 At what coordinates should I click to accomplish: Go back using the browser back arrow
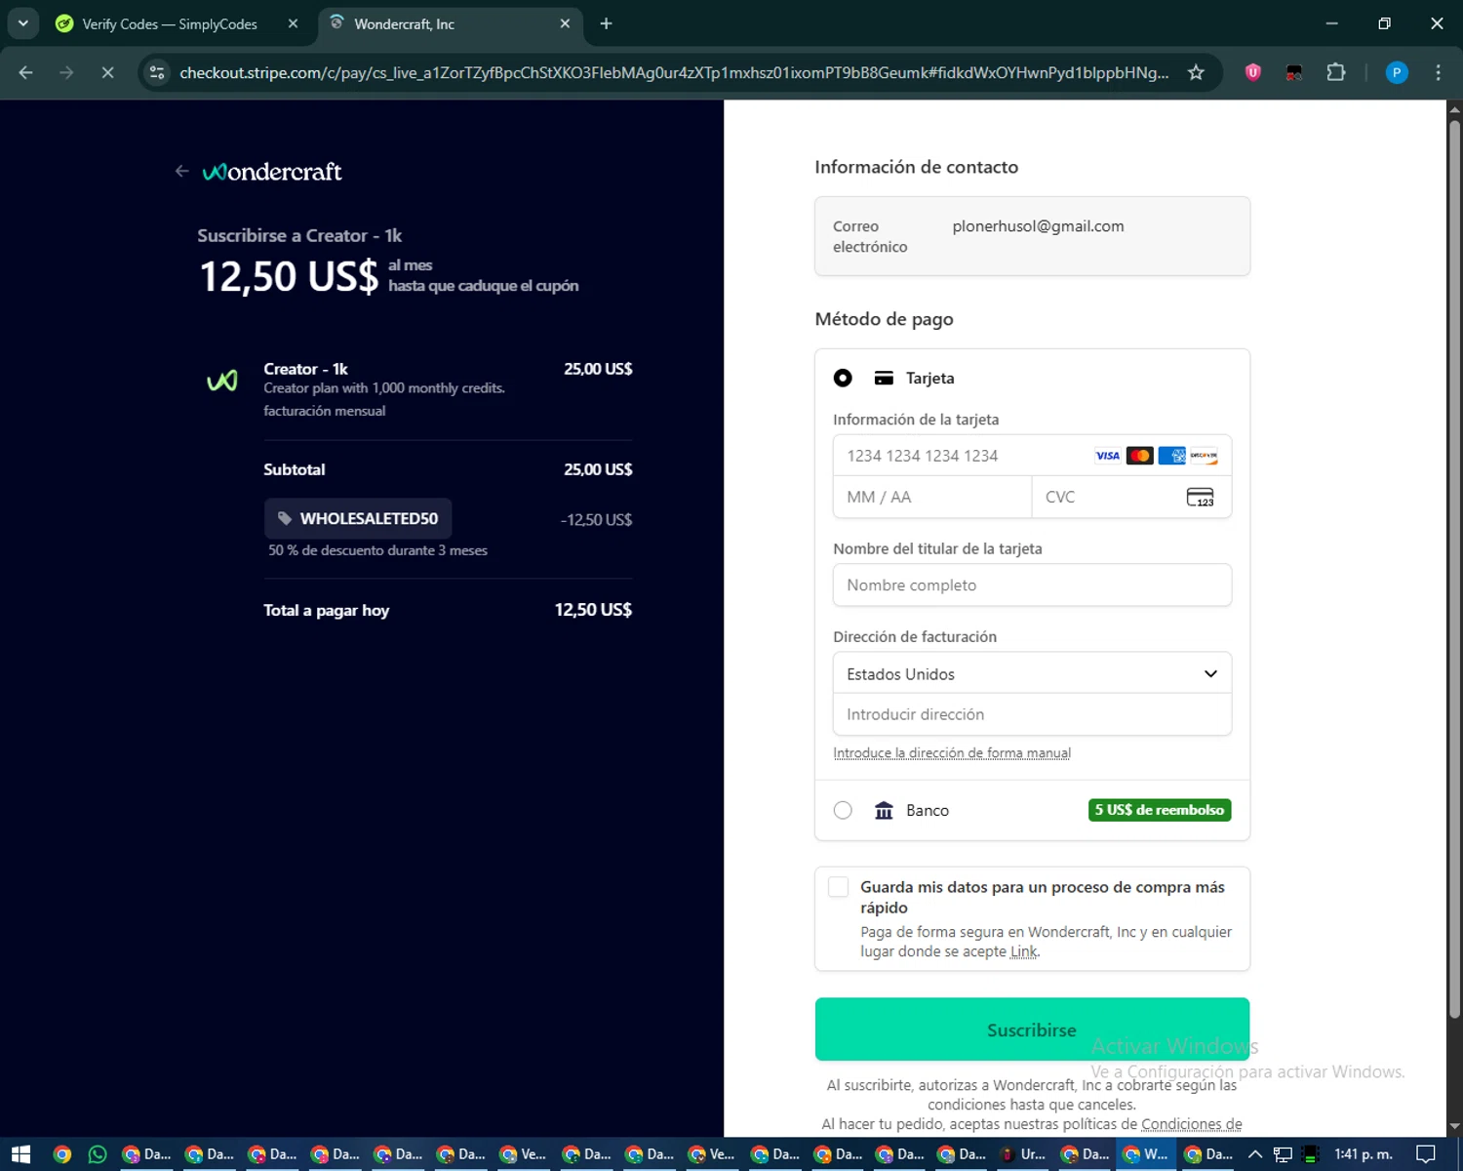pos(26,73)
